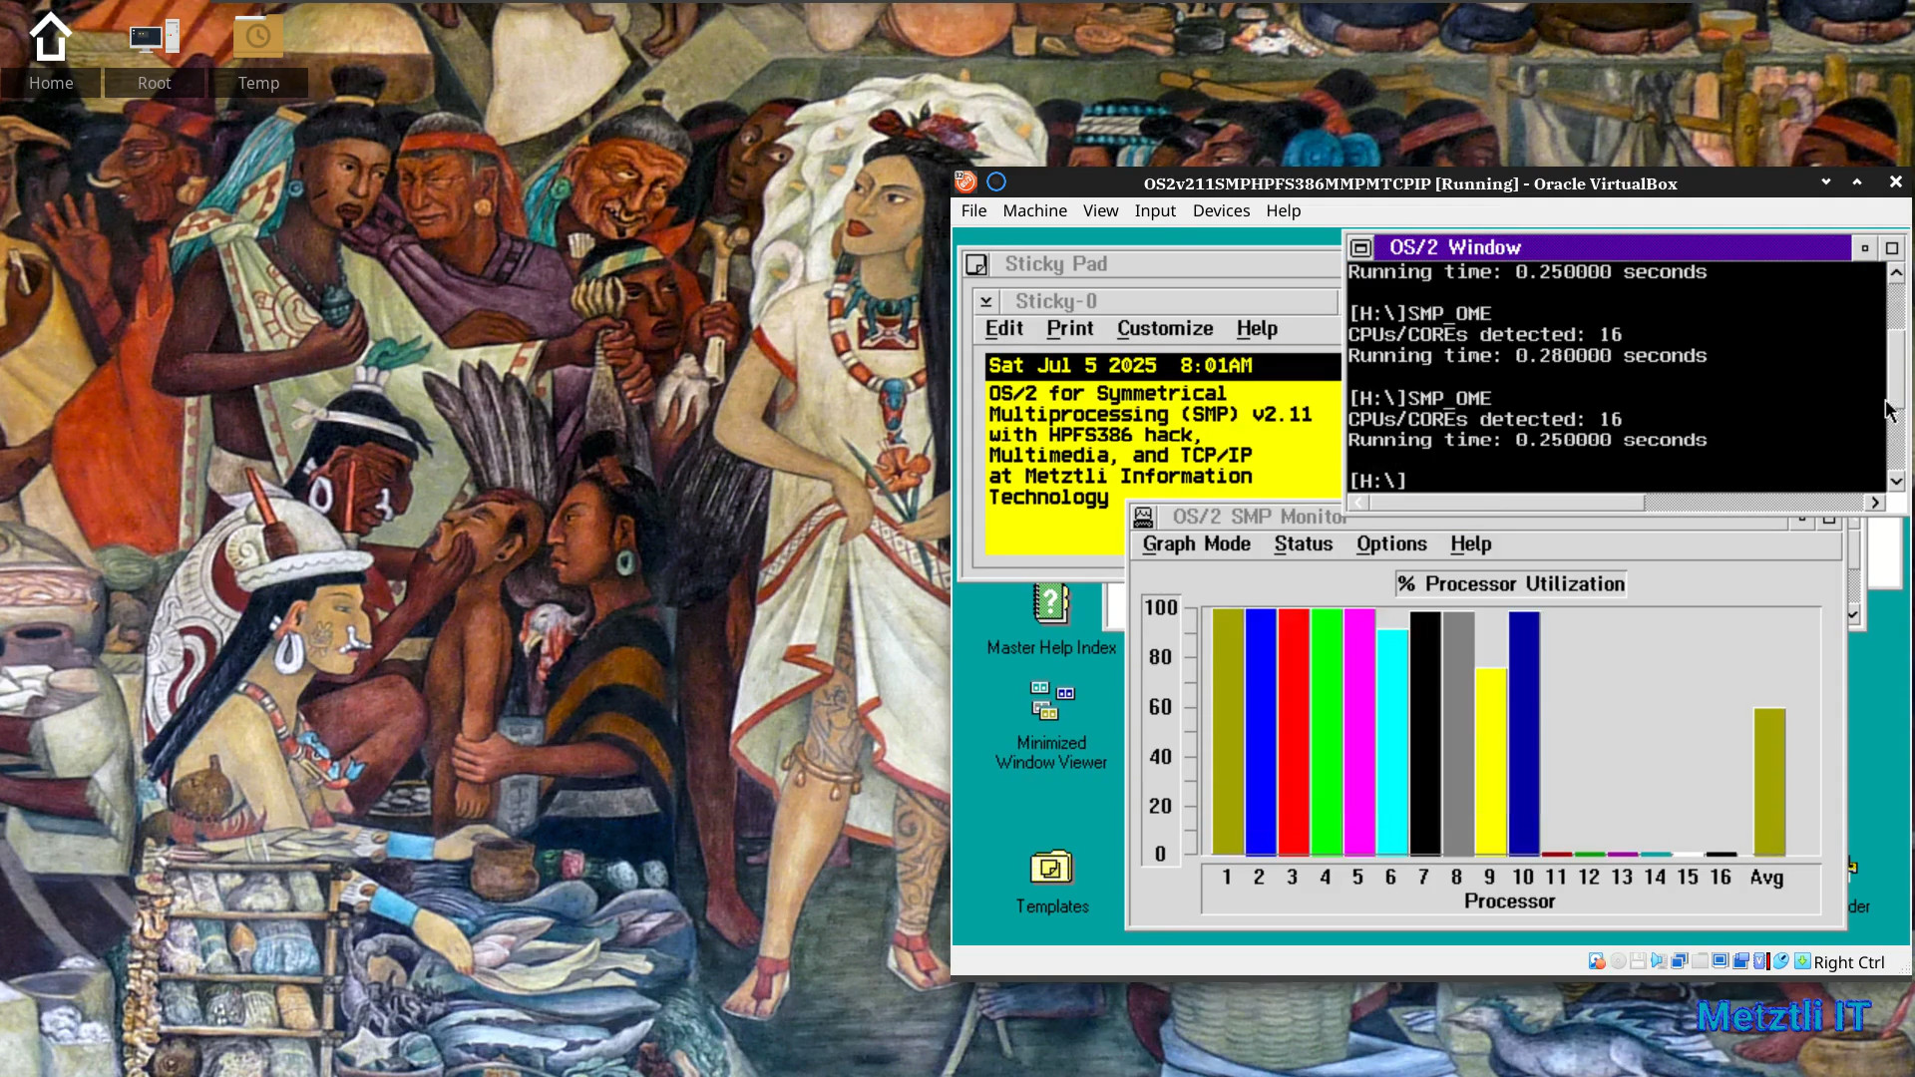Open Sticky Pad Edit menu
1915x1077 pixels.
pyautogui.click(x=1003, y=328)
